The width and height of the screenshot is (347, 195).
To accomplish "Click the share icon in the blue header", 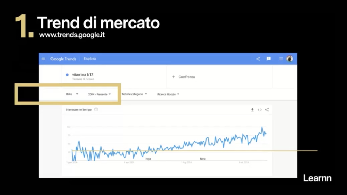I will tap(258, 58).
